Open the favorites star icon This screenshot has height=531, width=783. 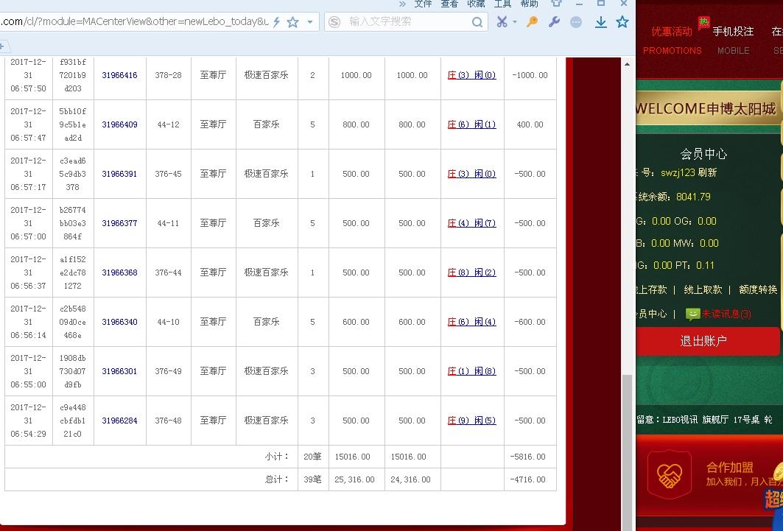click(x=622, y=23)
